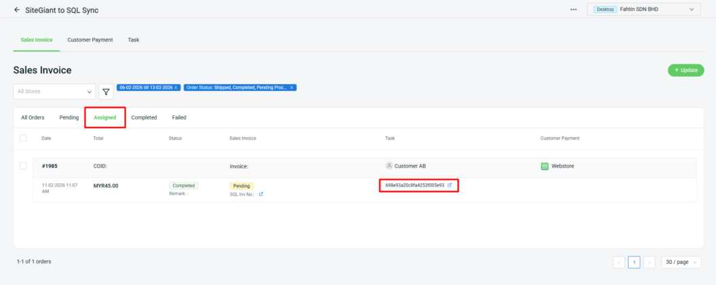Screen dimensions: 716x285
Task: Click the green Update button
Action: 685,70
